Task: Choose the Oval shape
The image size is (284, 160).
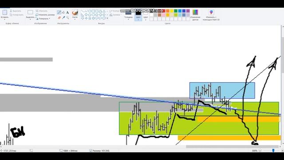Action: [x=90, y=11]
